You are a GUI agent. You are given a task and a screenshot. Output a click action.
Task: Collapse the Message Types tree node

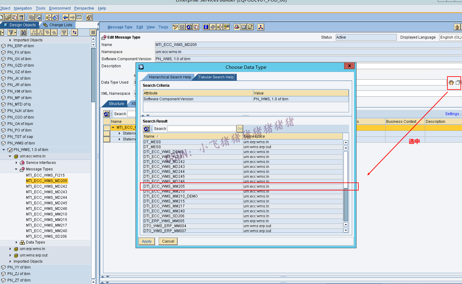click(x=16, y=169)
